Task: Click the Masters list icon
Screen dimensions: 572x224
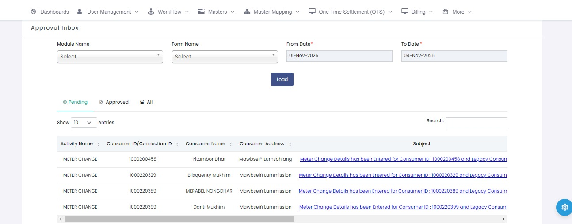Action: point(202,12)
